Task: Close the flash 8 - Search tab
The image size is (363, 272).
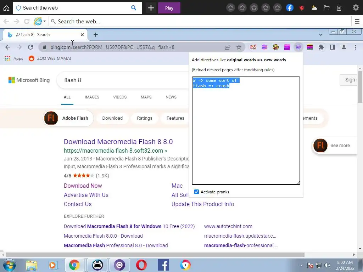Action: pyautogui.click(x=82, y=35)
